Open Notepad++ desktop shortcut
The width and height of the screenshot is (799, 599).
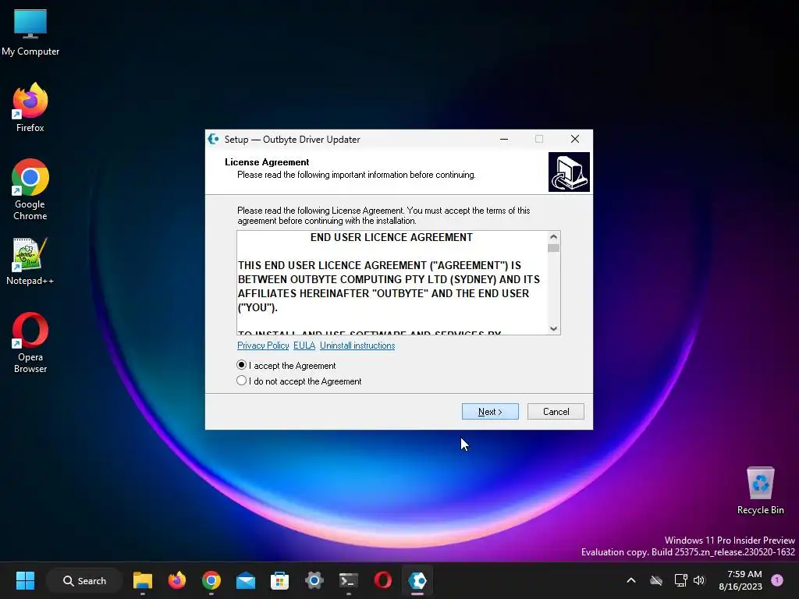click(x=30, y=261)
